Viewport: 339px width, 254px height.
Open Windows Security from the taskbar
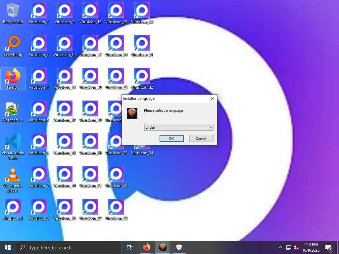point(179,247)
